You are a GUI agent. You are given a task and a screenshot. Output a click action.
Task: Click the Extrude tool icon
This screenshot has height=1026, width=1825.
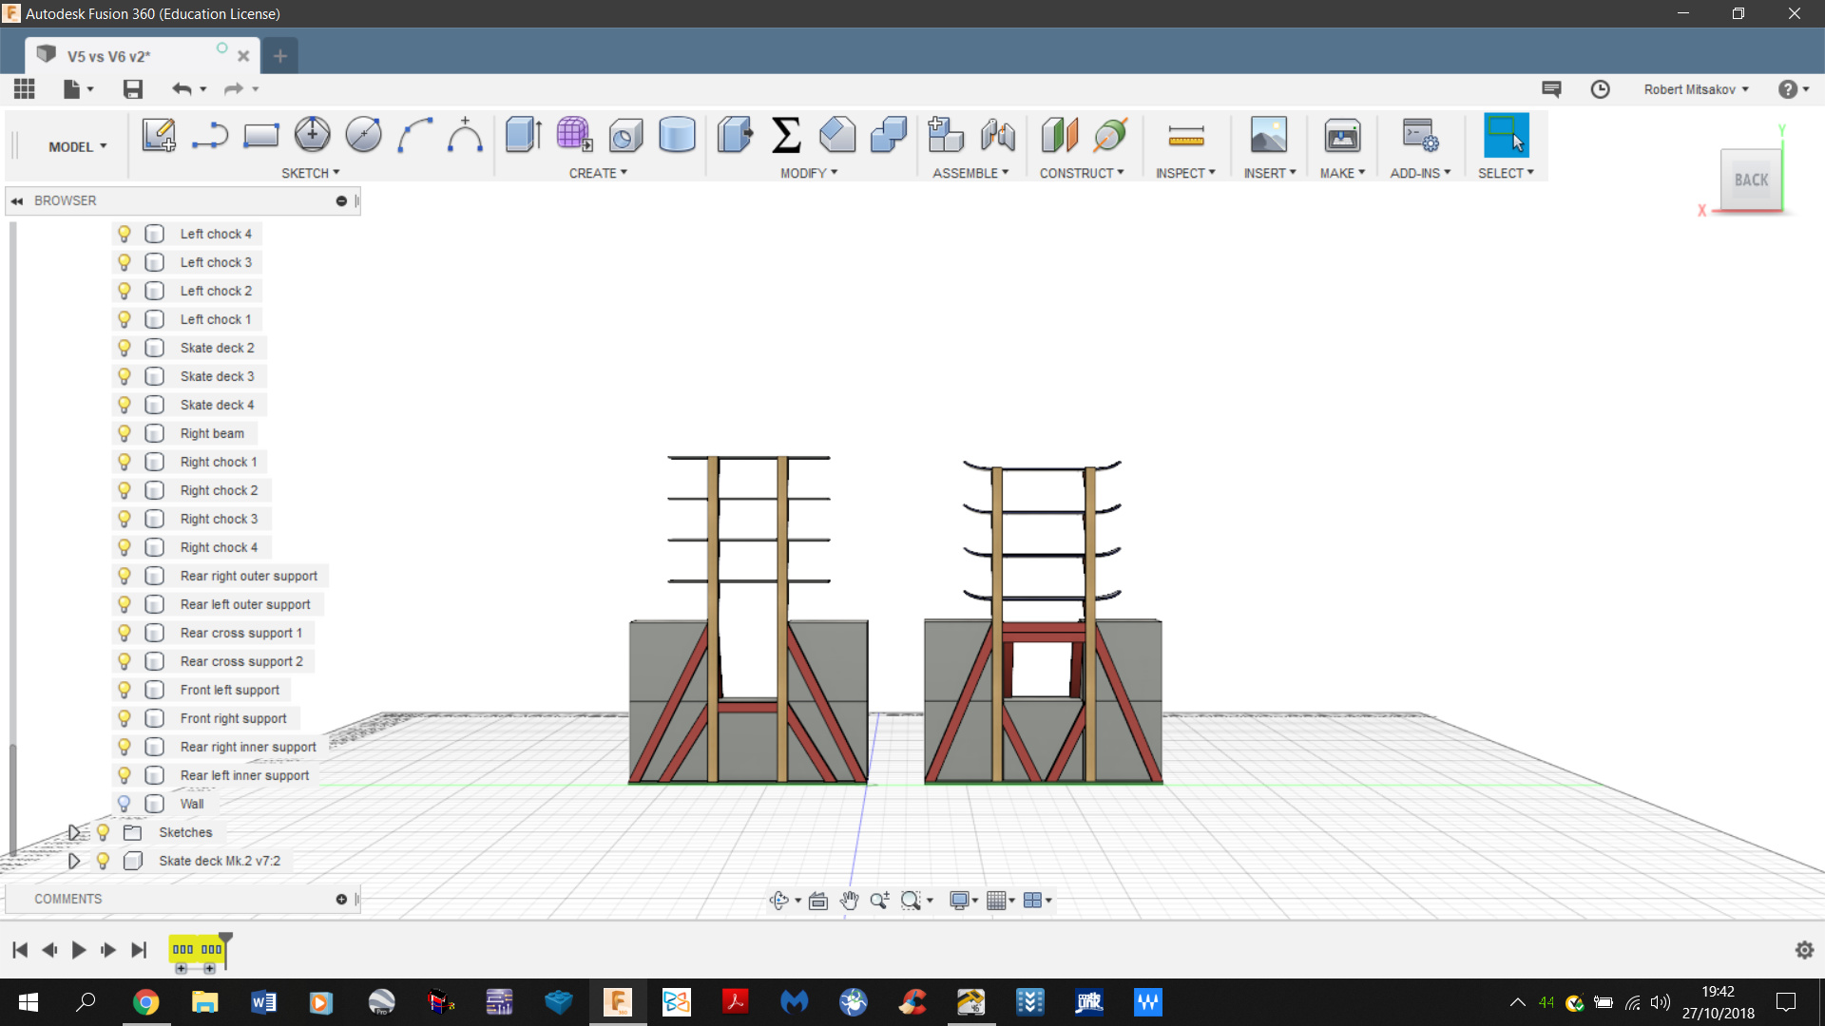(x=523, y=135)
